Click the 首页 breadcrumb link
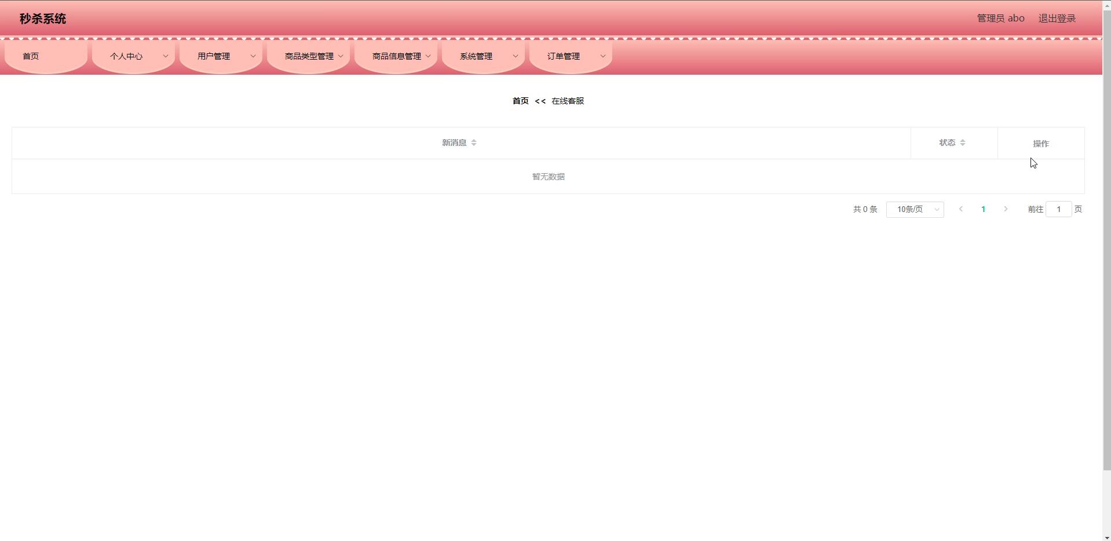Image resolution: width=1111 pixels, height=541 pixels. tap(520, 101)
